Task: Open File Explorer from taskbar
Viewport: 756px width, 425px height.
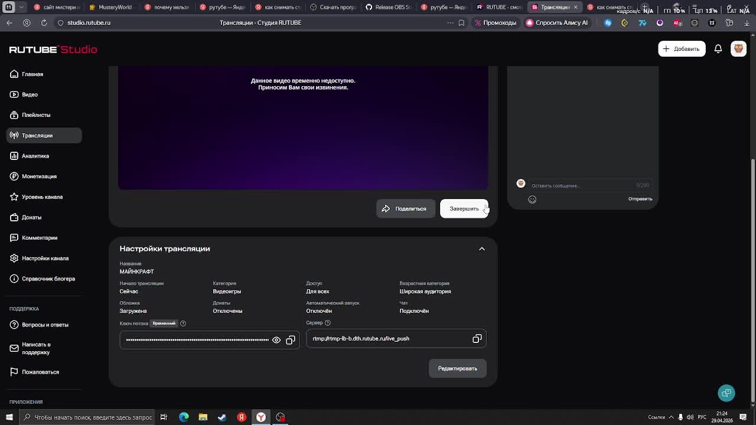Action: click(x=203, y=417)
